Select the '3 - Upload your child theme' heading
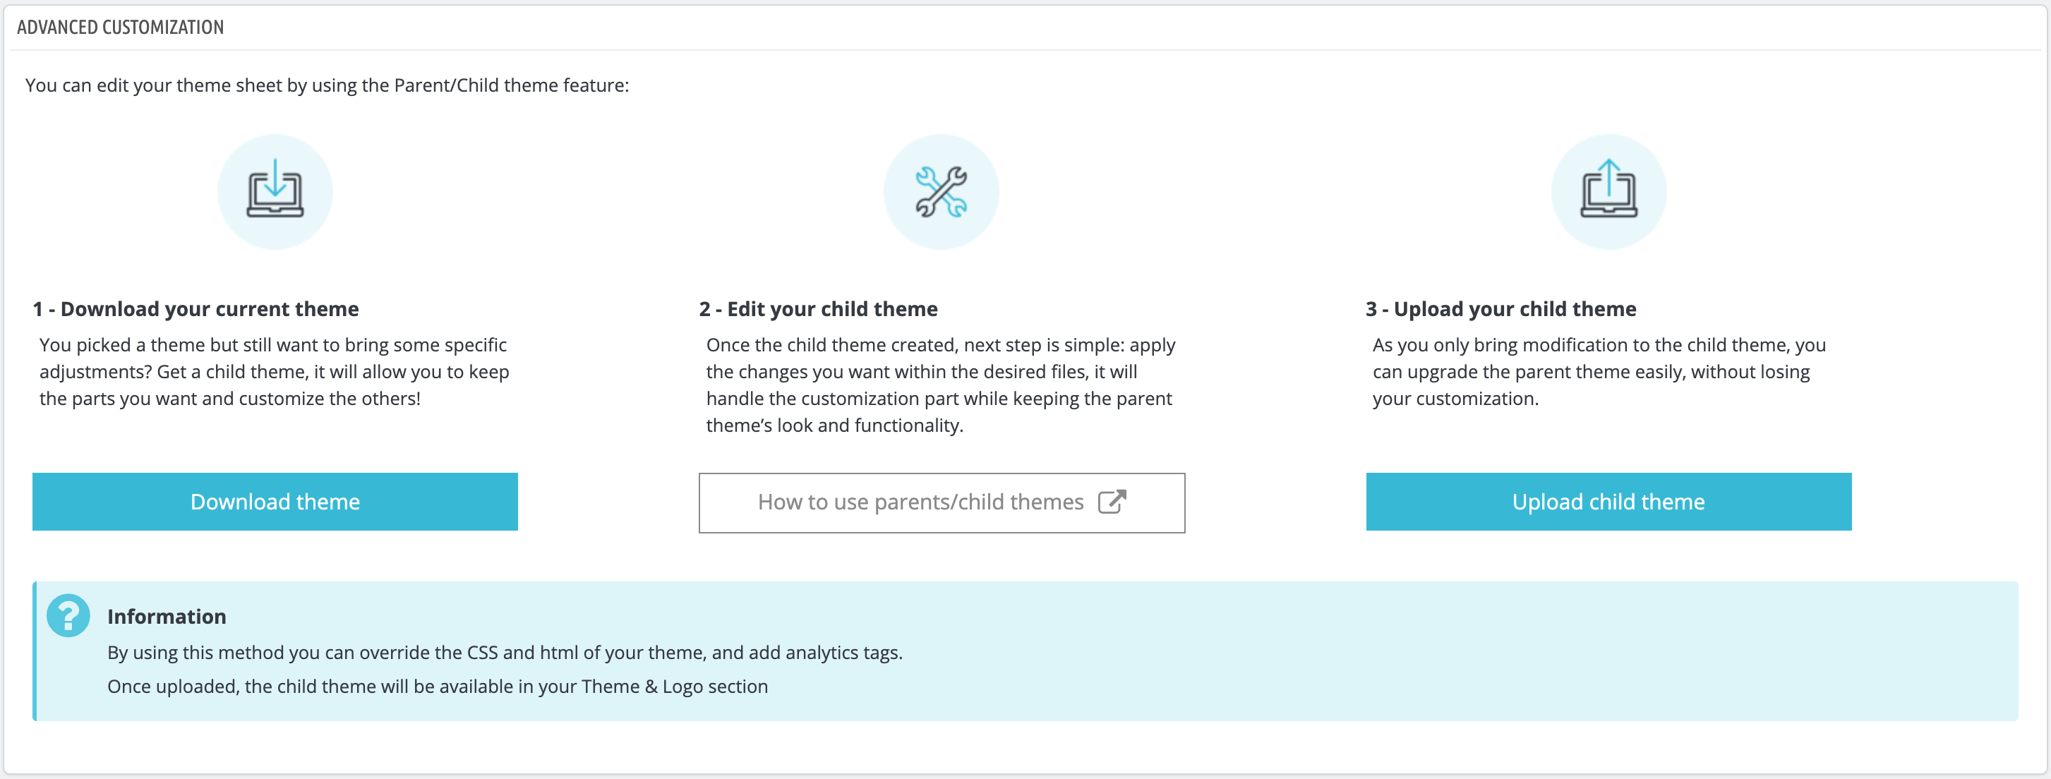The width and height of the screenshot is (2051, 779). tap(1500, 309)
